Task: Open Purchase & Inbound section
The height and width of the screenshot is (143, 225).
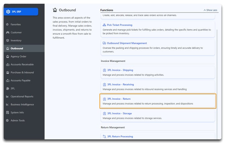Action: 22,73
